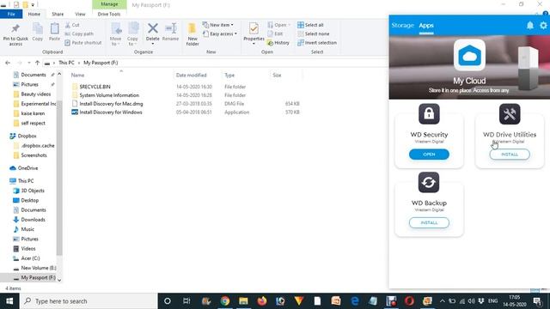Screen dimensions: 550x309
Task: Go up one folder level
Action: [37, 63]
